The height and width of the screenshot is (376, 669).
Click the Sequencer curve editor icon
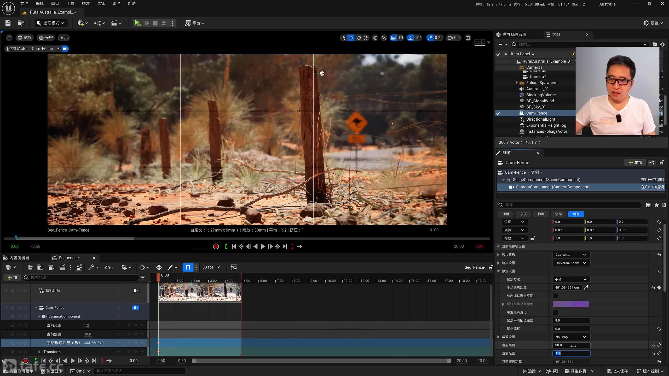tap(234, 267)
